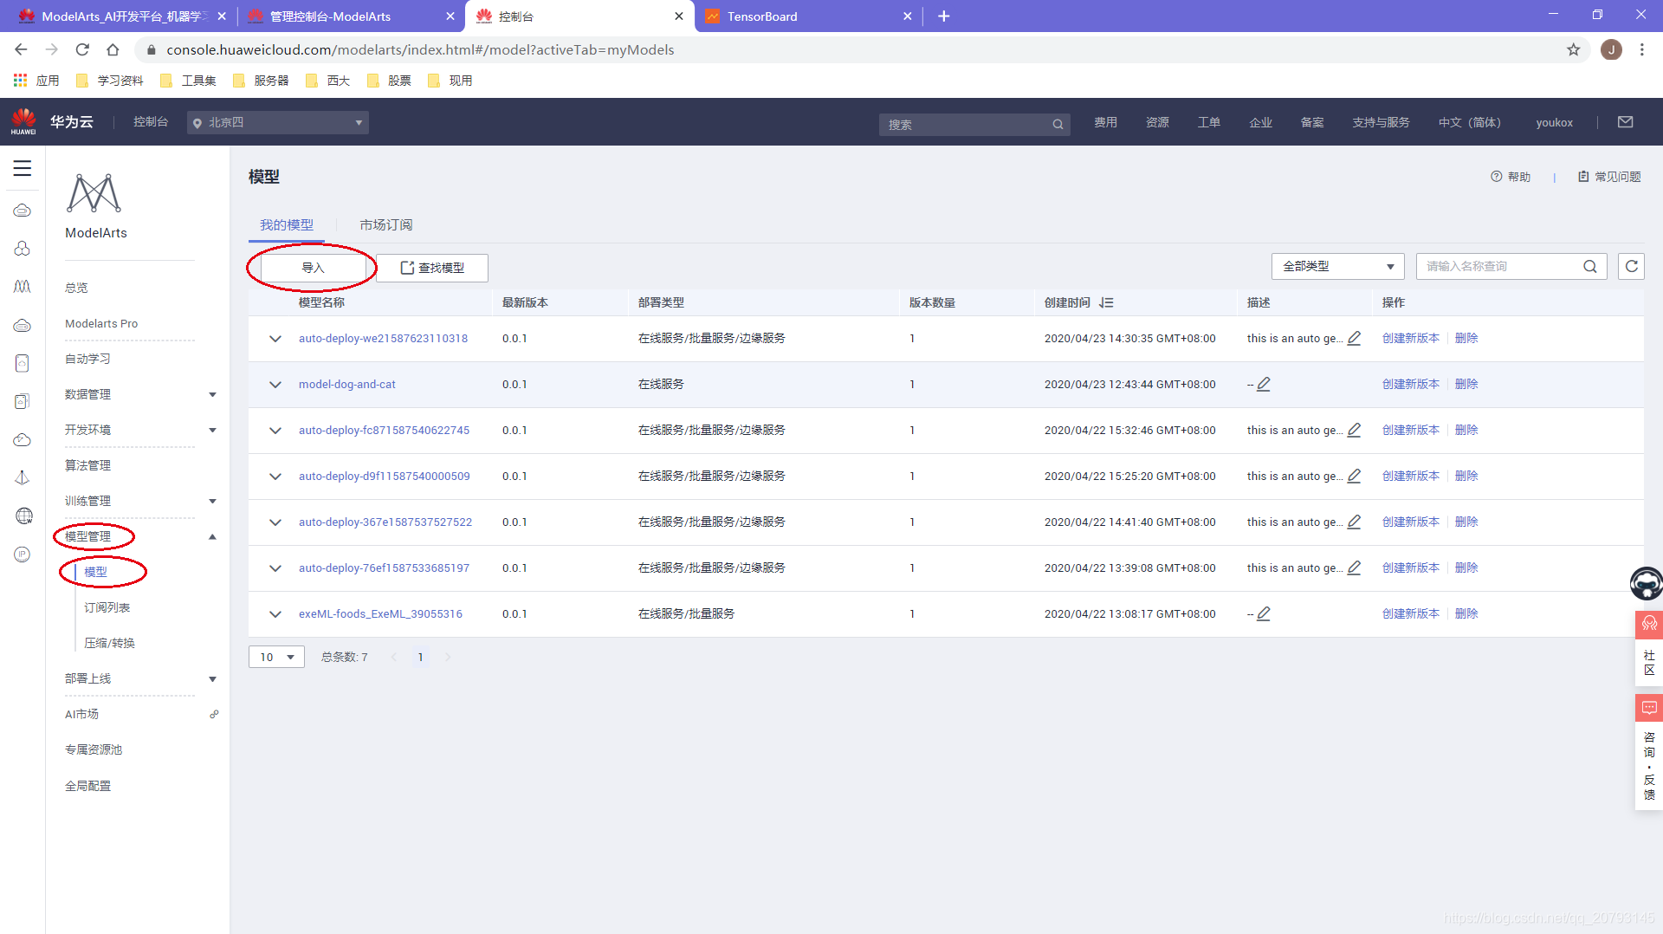This screenshot has width=1663, height=934.
Task: Edit description of auto-deploy-fc871587540622745
Action: pos(1355,430)
